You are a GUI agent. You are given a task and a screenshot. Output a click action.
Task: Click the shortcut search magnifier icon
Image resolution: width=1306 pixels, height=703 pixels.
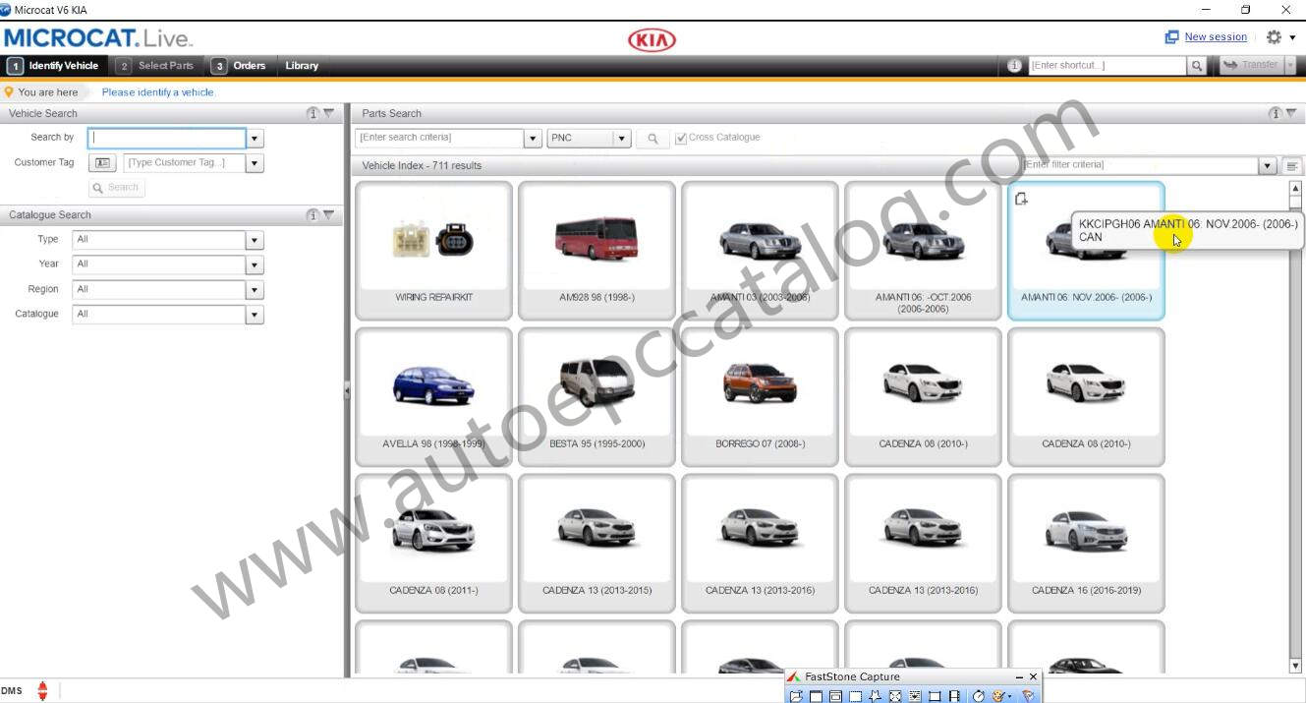tap(1196, 66)
